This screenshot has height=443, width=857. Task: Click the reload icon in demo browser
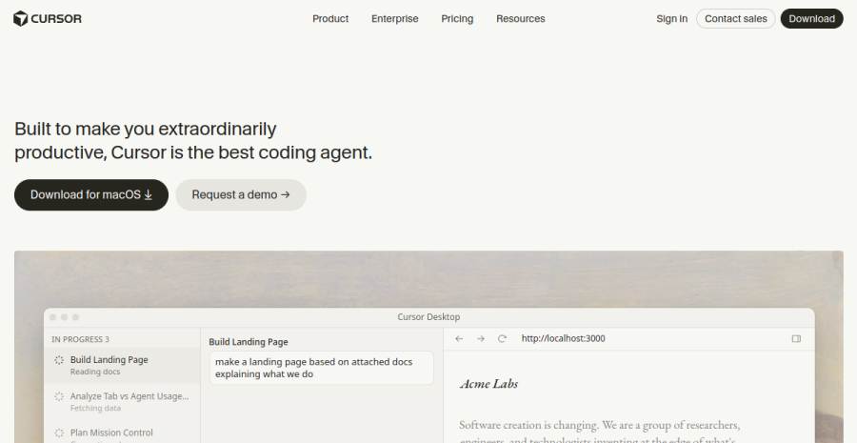(502, 339)
